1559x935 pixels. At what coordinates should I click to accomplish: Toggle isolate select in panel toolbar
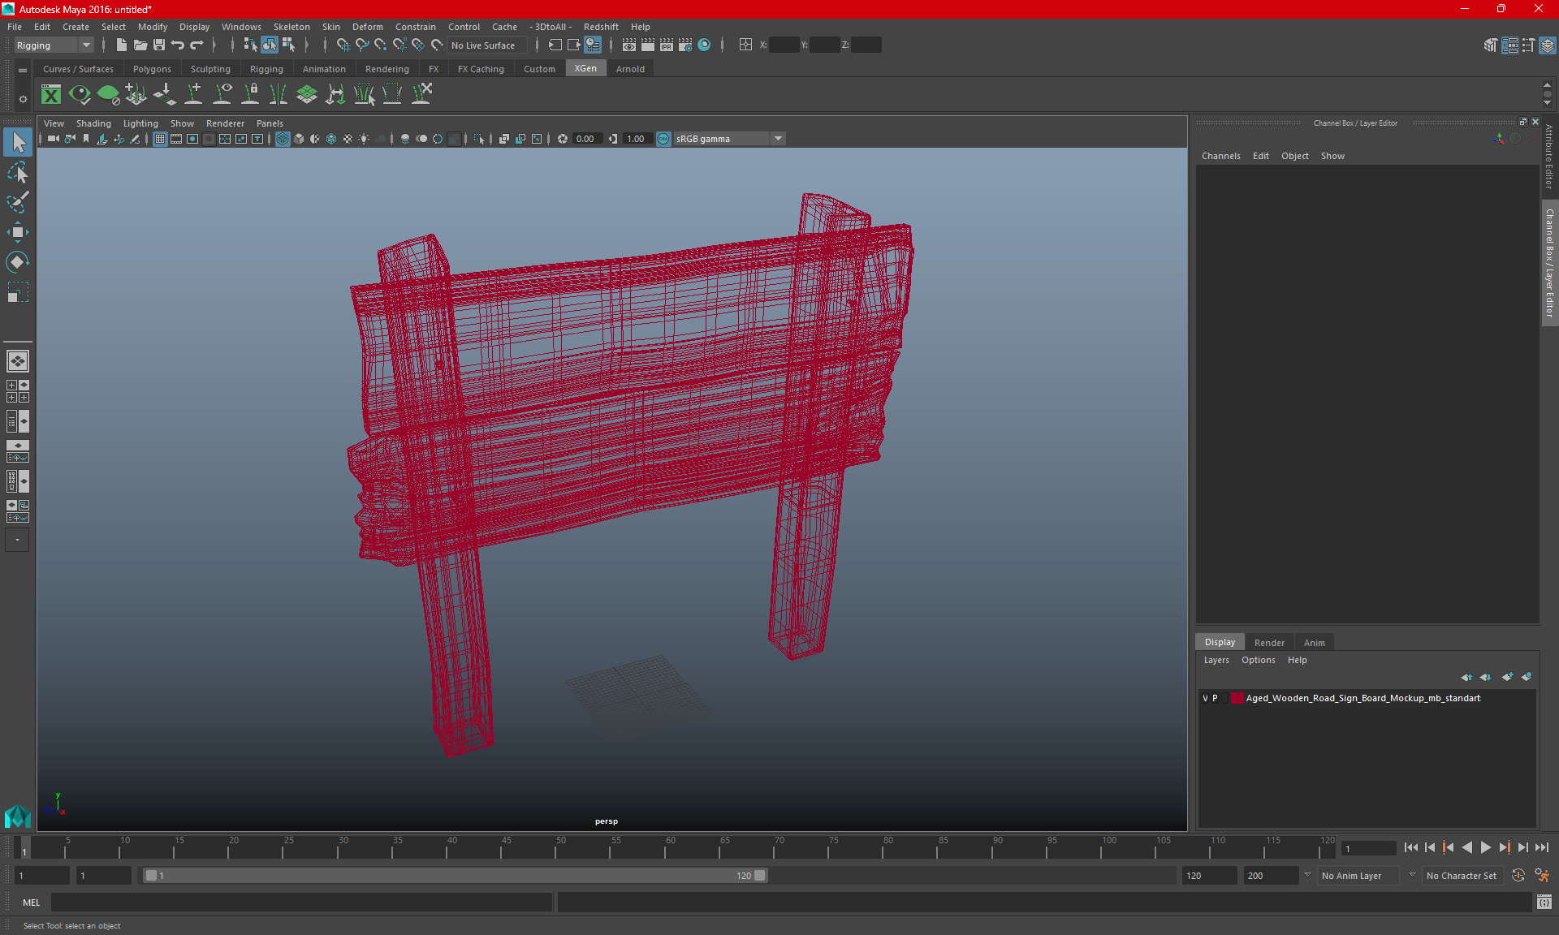(x=479, y=139)
